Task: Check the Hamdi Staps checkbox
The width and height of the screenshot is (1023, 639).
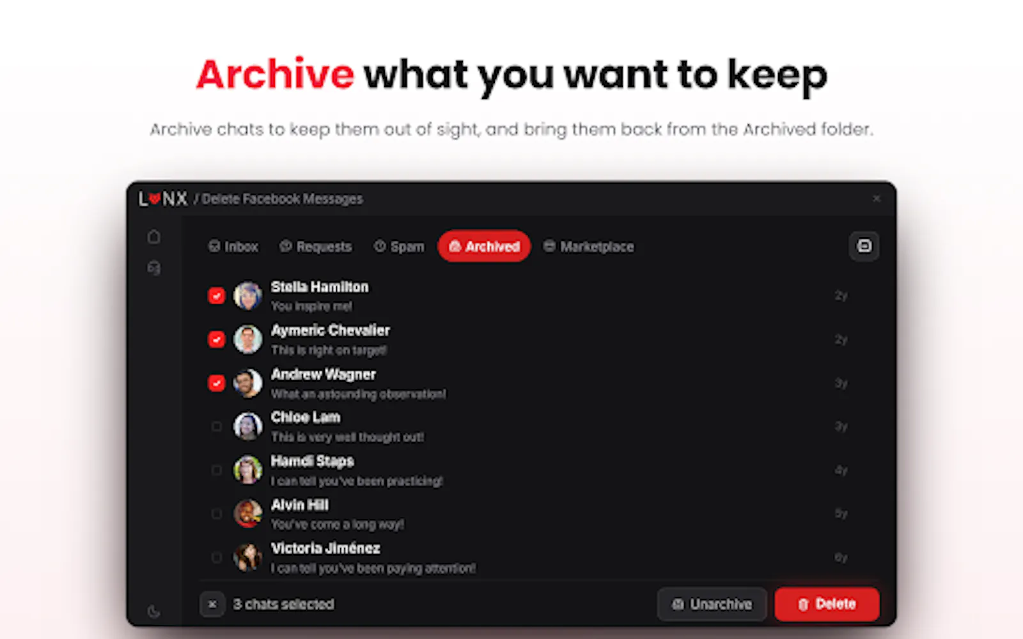Action: pyautogui.click(x=217, y=470)
